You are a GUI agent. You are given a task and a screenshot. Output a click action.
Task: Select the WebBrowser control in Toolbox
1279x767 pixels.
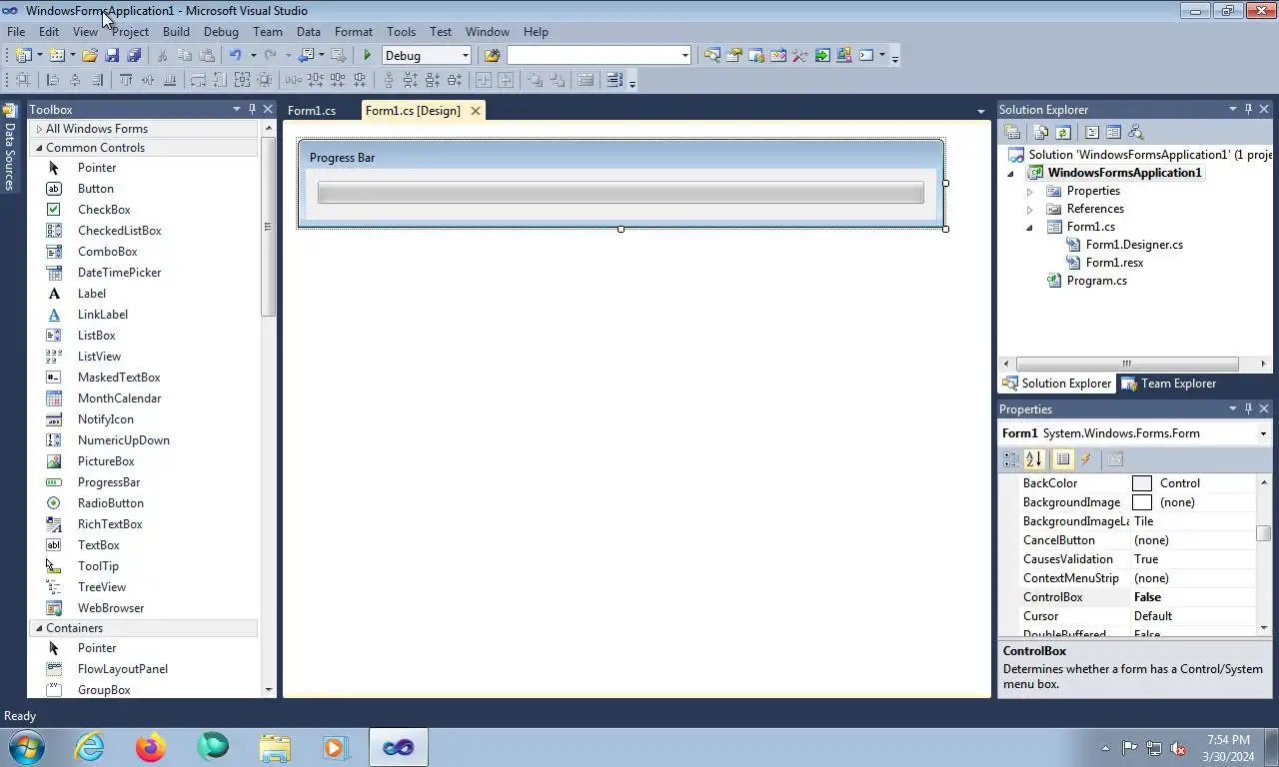point(111,608)
